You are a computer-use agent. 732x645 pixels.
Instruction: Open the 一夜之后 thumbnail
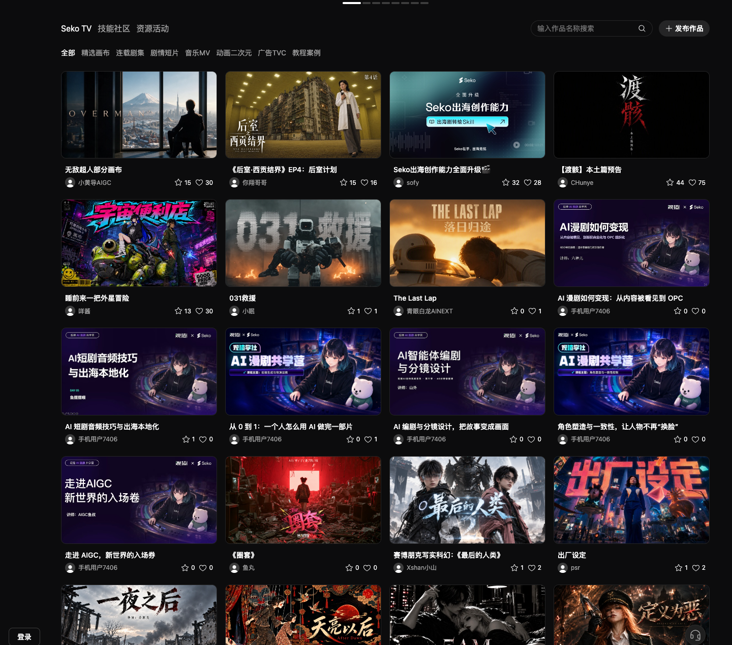point(139,615)
